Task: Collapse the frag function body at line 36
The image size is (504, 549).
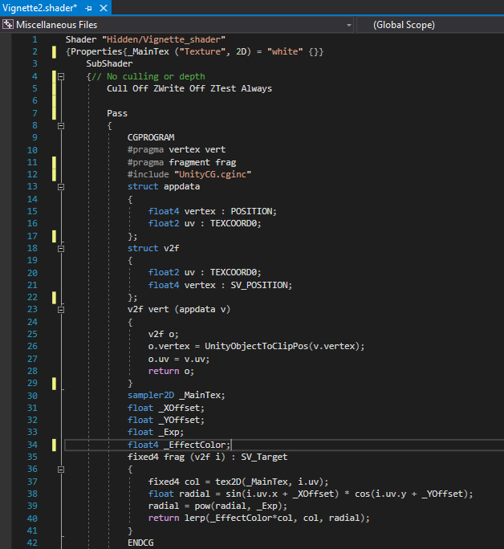Action: tap(60, 469)
